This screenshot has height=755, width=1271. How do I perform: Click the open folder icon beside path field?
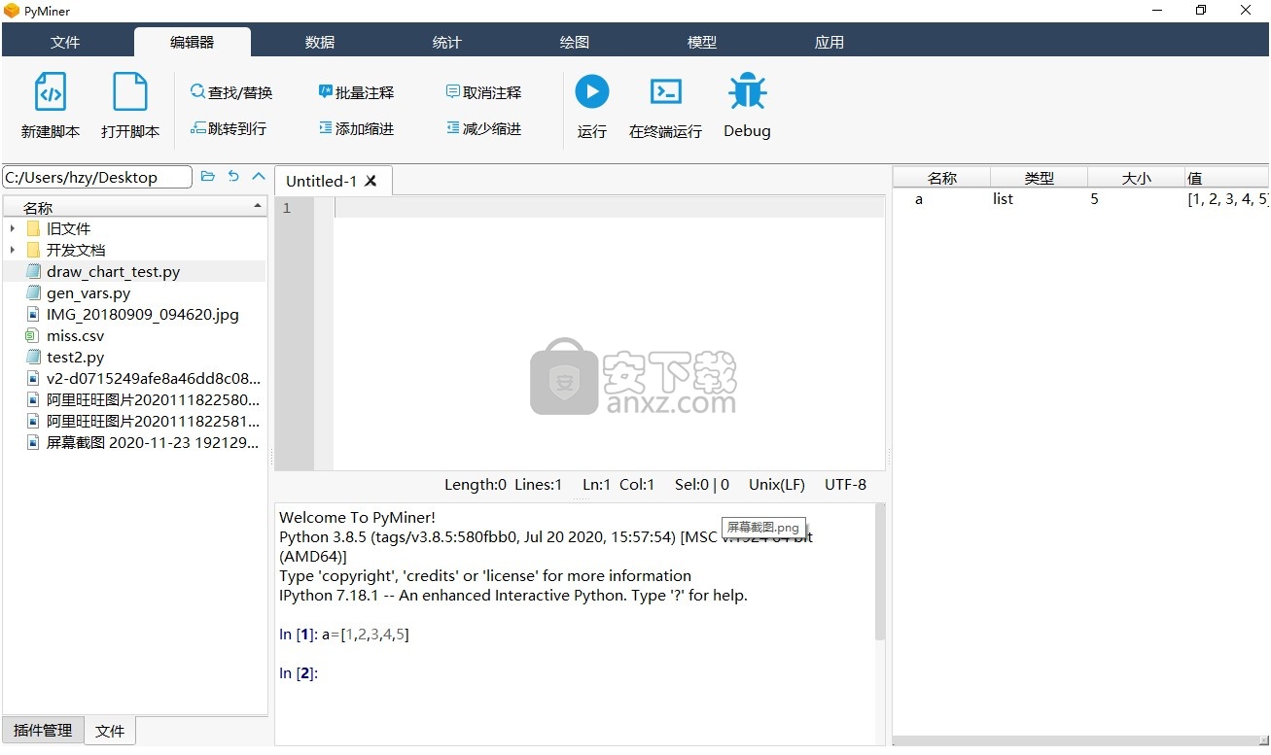tap(208, 177)
